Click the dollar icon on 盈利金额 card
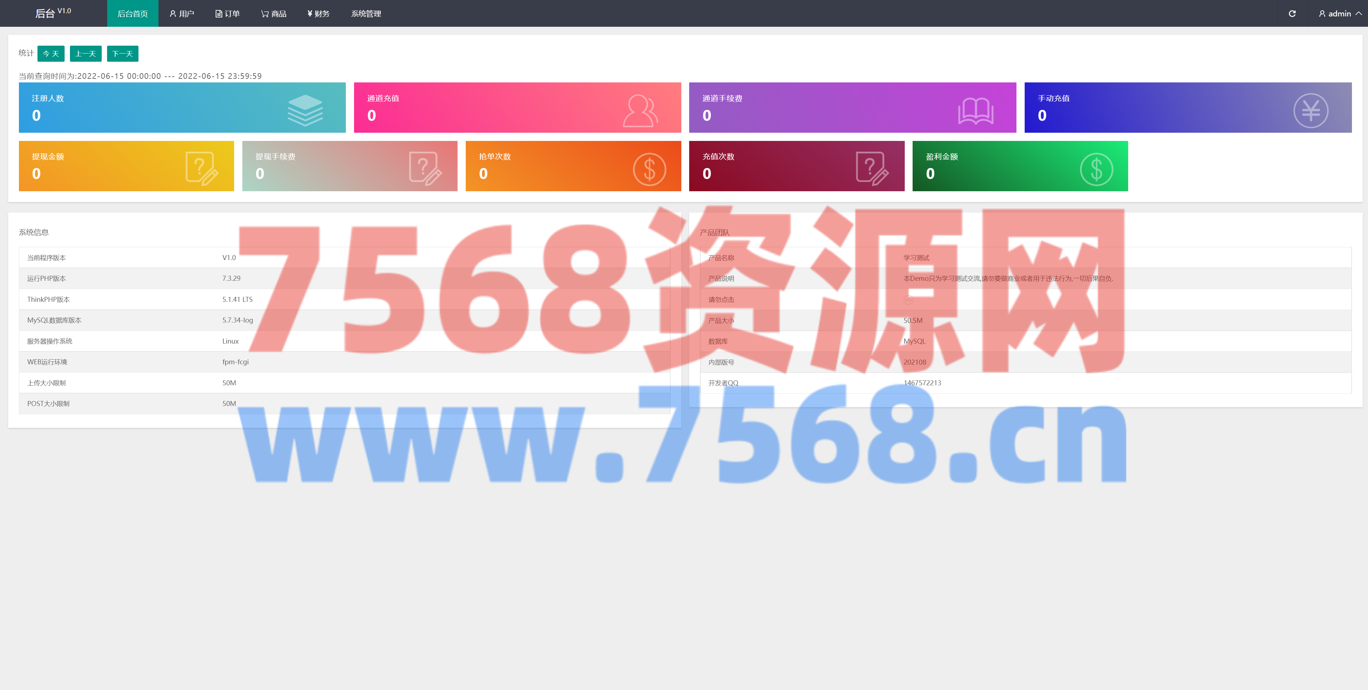The height and width of the screenshot is (690, 1368). tap(1096, 169)
